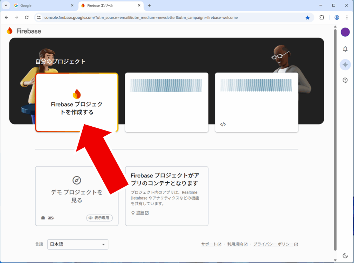Viewport: 354px width, 263px height.
Task: Click the compass icon in demo project card
Action: tap(77, 180)
